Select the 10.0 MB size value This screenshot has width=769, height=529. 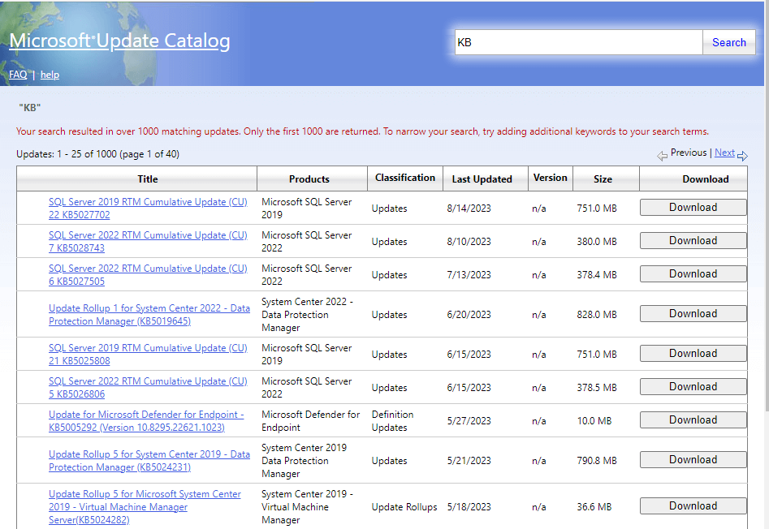pyautogui.click(x=594, y=421)
